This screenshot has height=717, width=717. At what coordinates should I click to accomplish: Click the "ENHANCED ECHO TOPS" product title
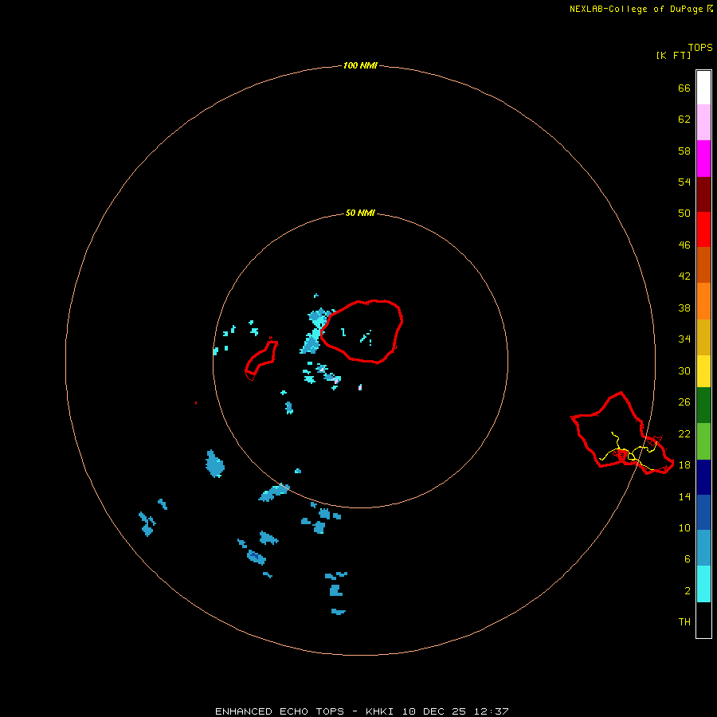click(280, 711)
